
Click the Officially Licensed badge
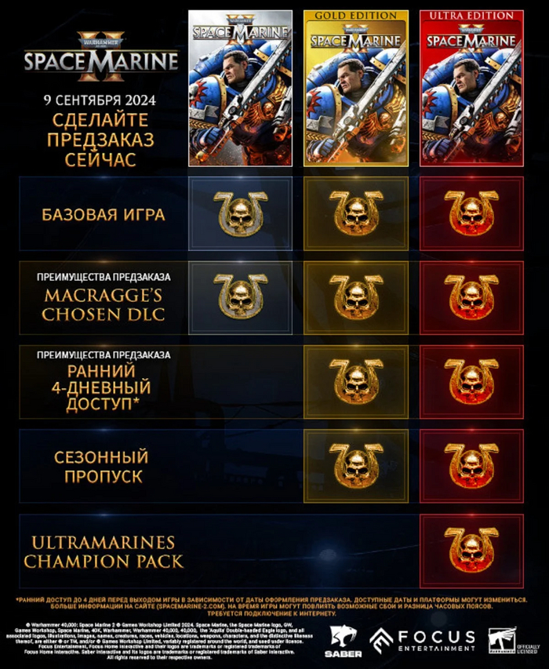point(514,641)
